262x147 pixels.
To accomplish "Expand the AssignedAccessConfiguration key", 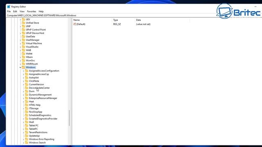I will point(23,71).
